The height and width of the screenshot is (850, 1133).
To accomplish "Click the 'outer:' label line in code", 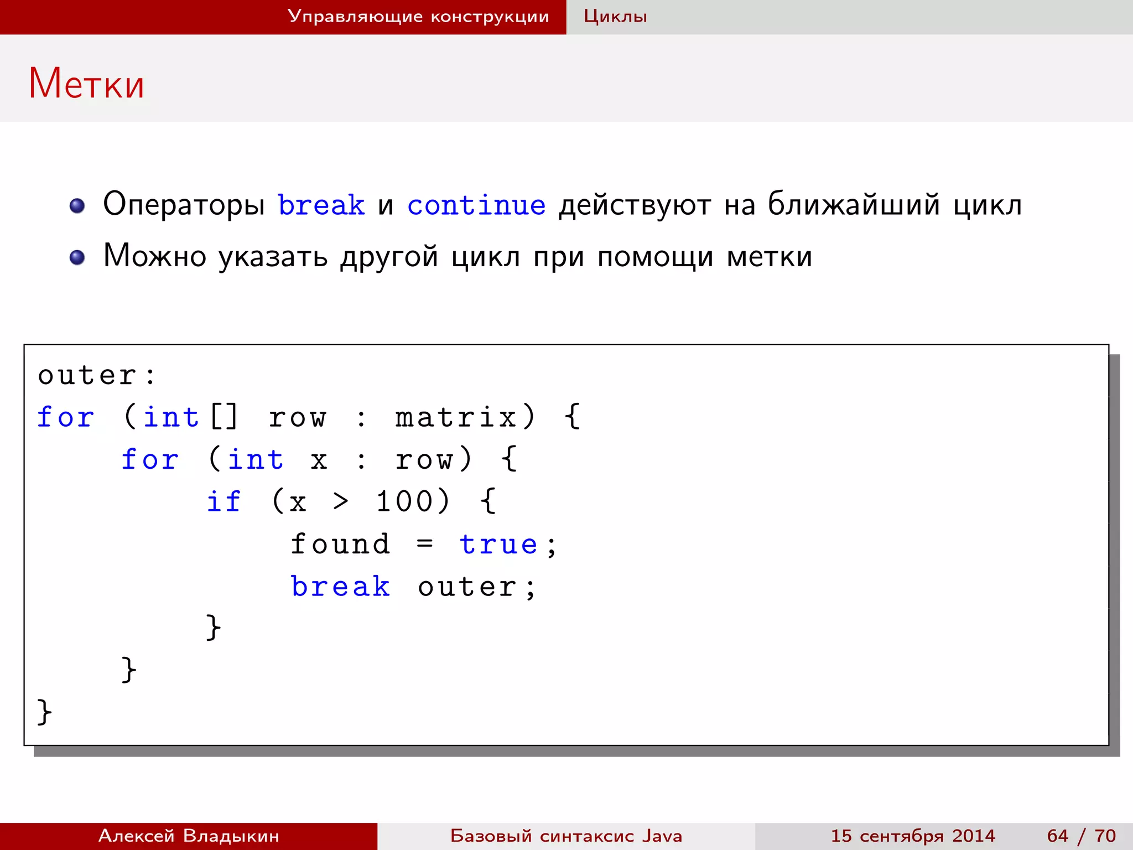I will coord(97,375).
